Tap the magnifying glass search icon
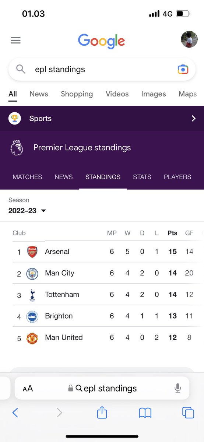 click(21, 69)
